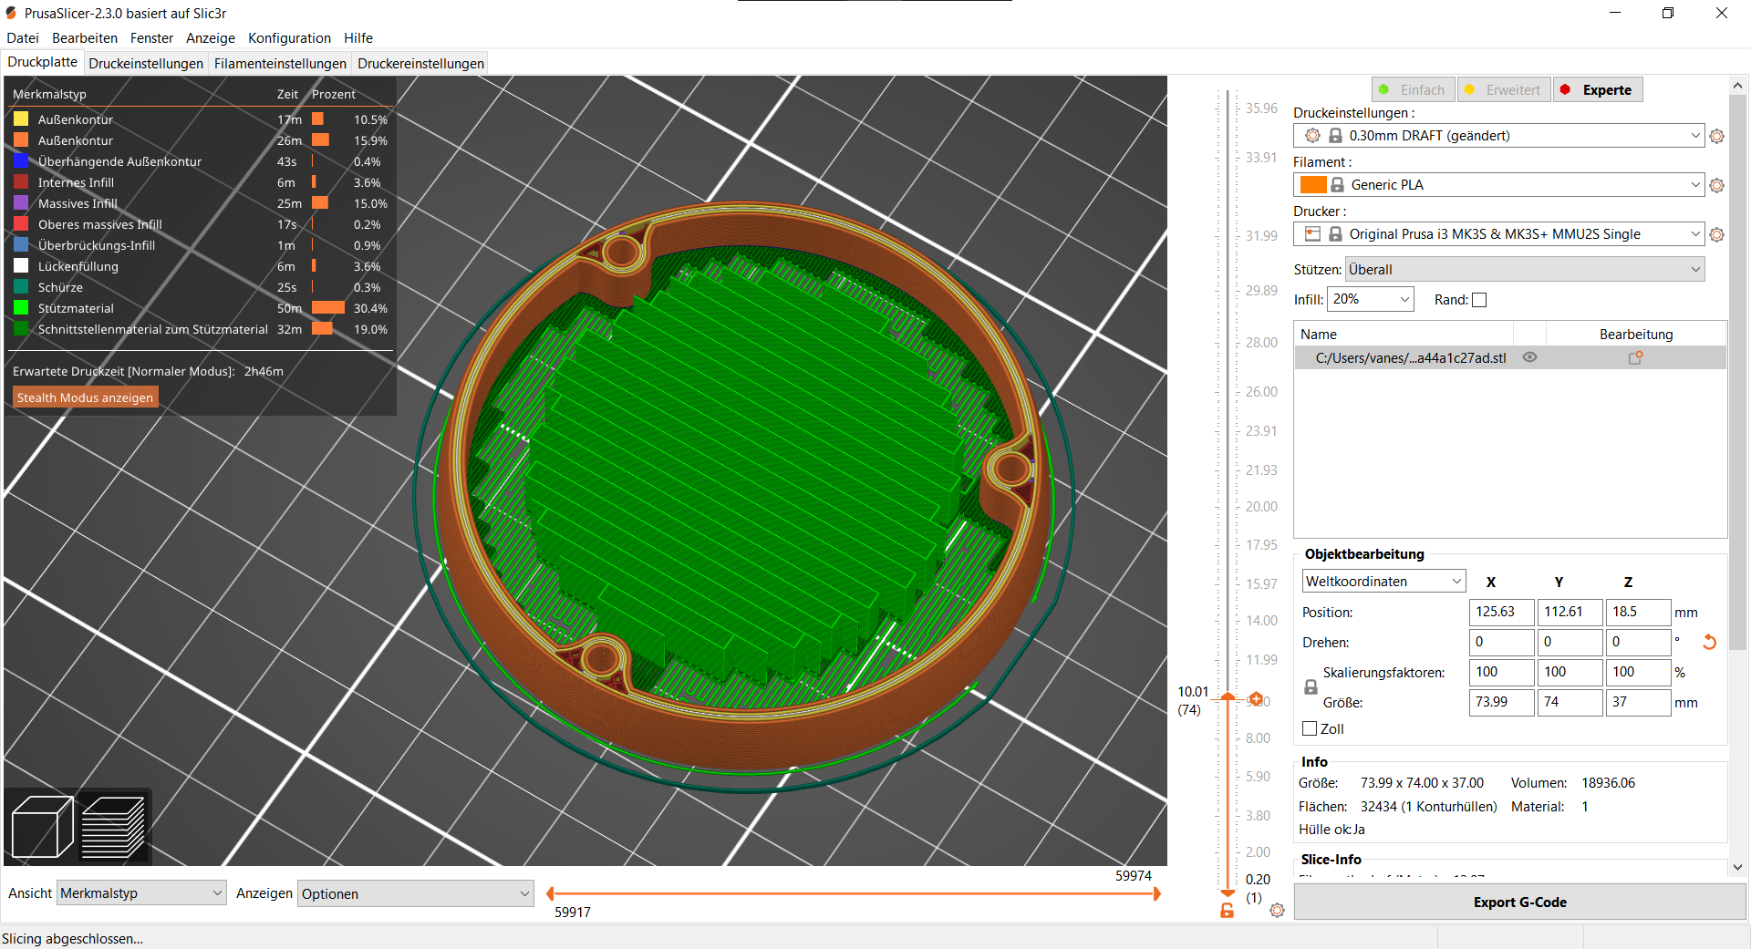Viewport: 1751px width, 949px height.
Task: Switch to the Filamenteinstellungen tab
Action: 279,62
